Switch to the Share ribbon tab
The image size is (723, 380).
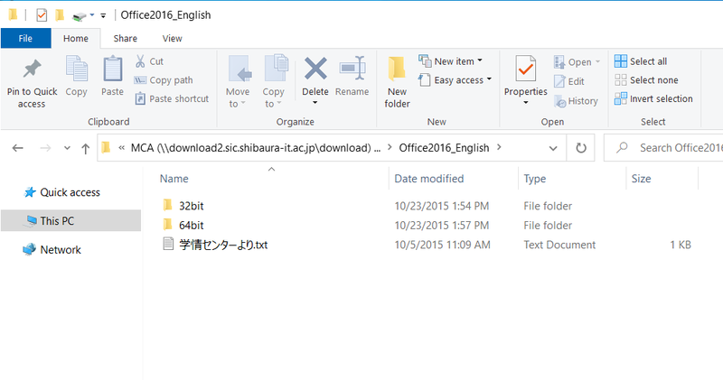point(126,38)
